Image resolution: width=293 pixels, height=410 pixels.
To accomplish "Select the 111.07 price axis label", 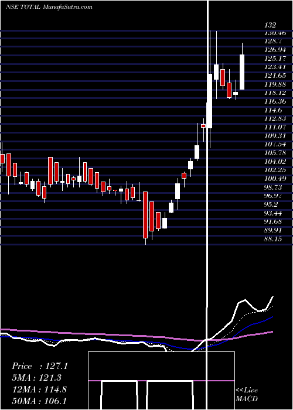I will coord(275,127).
